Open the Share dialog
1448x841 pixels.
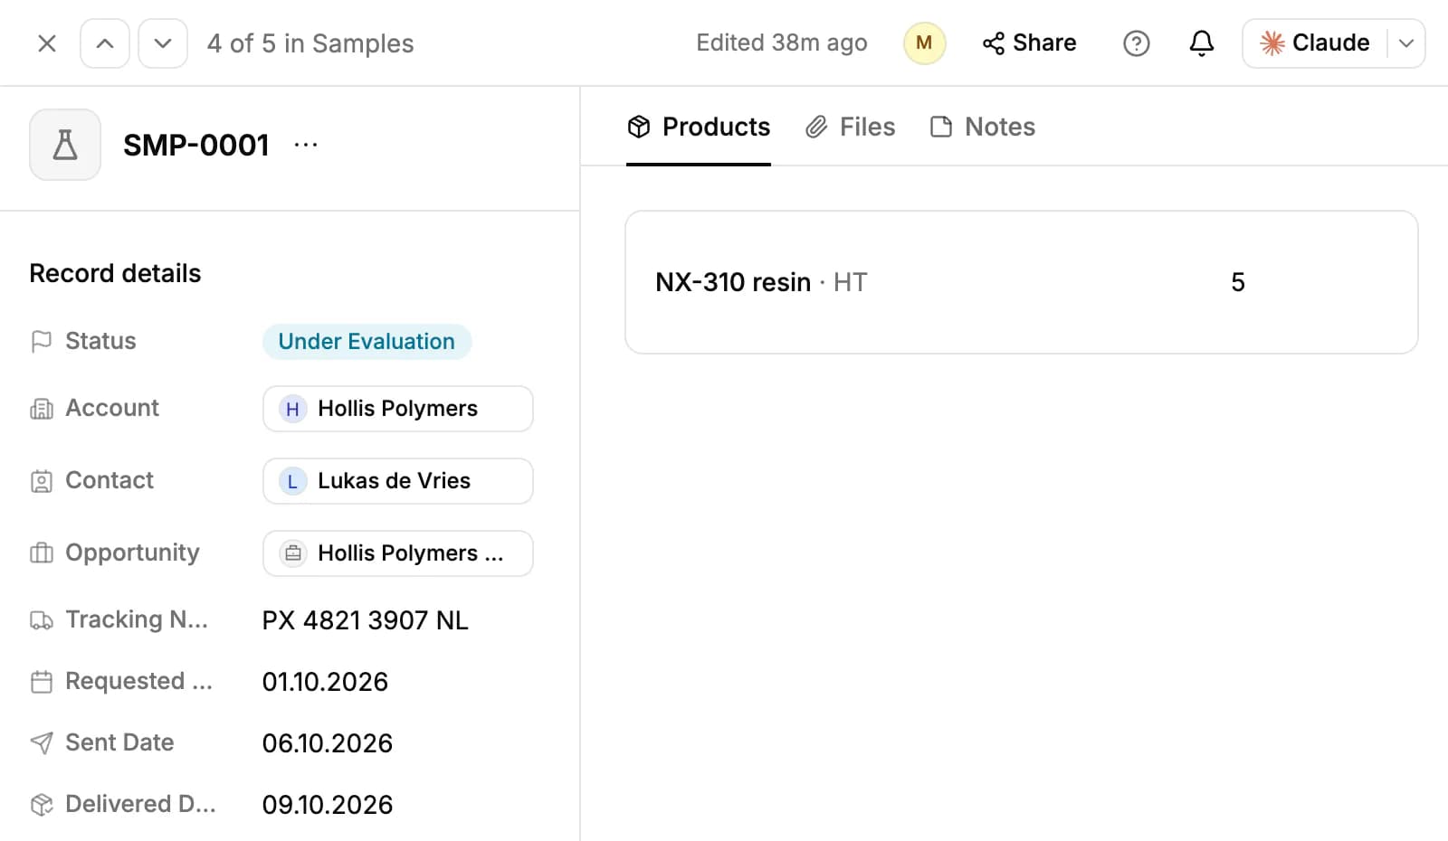[x=1029, y=43]
